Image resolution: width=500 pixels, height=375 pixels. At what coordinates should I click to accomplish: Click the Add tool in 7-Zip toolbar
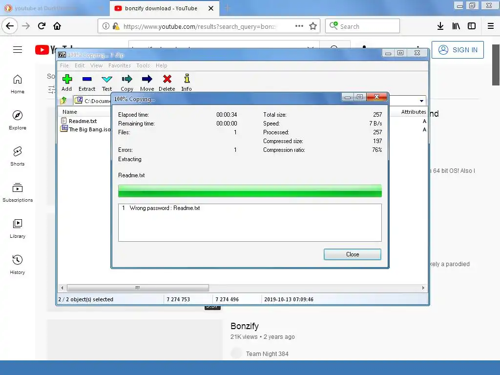click(x=67, y=83)
